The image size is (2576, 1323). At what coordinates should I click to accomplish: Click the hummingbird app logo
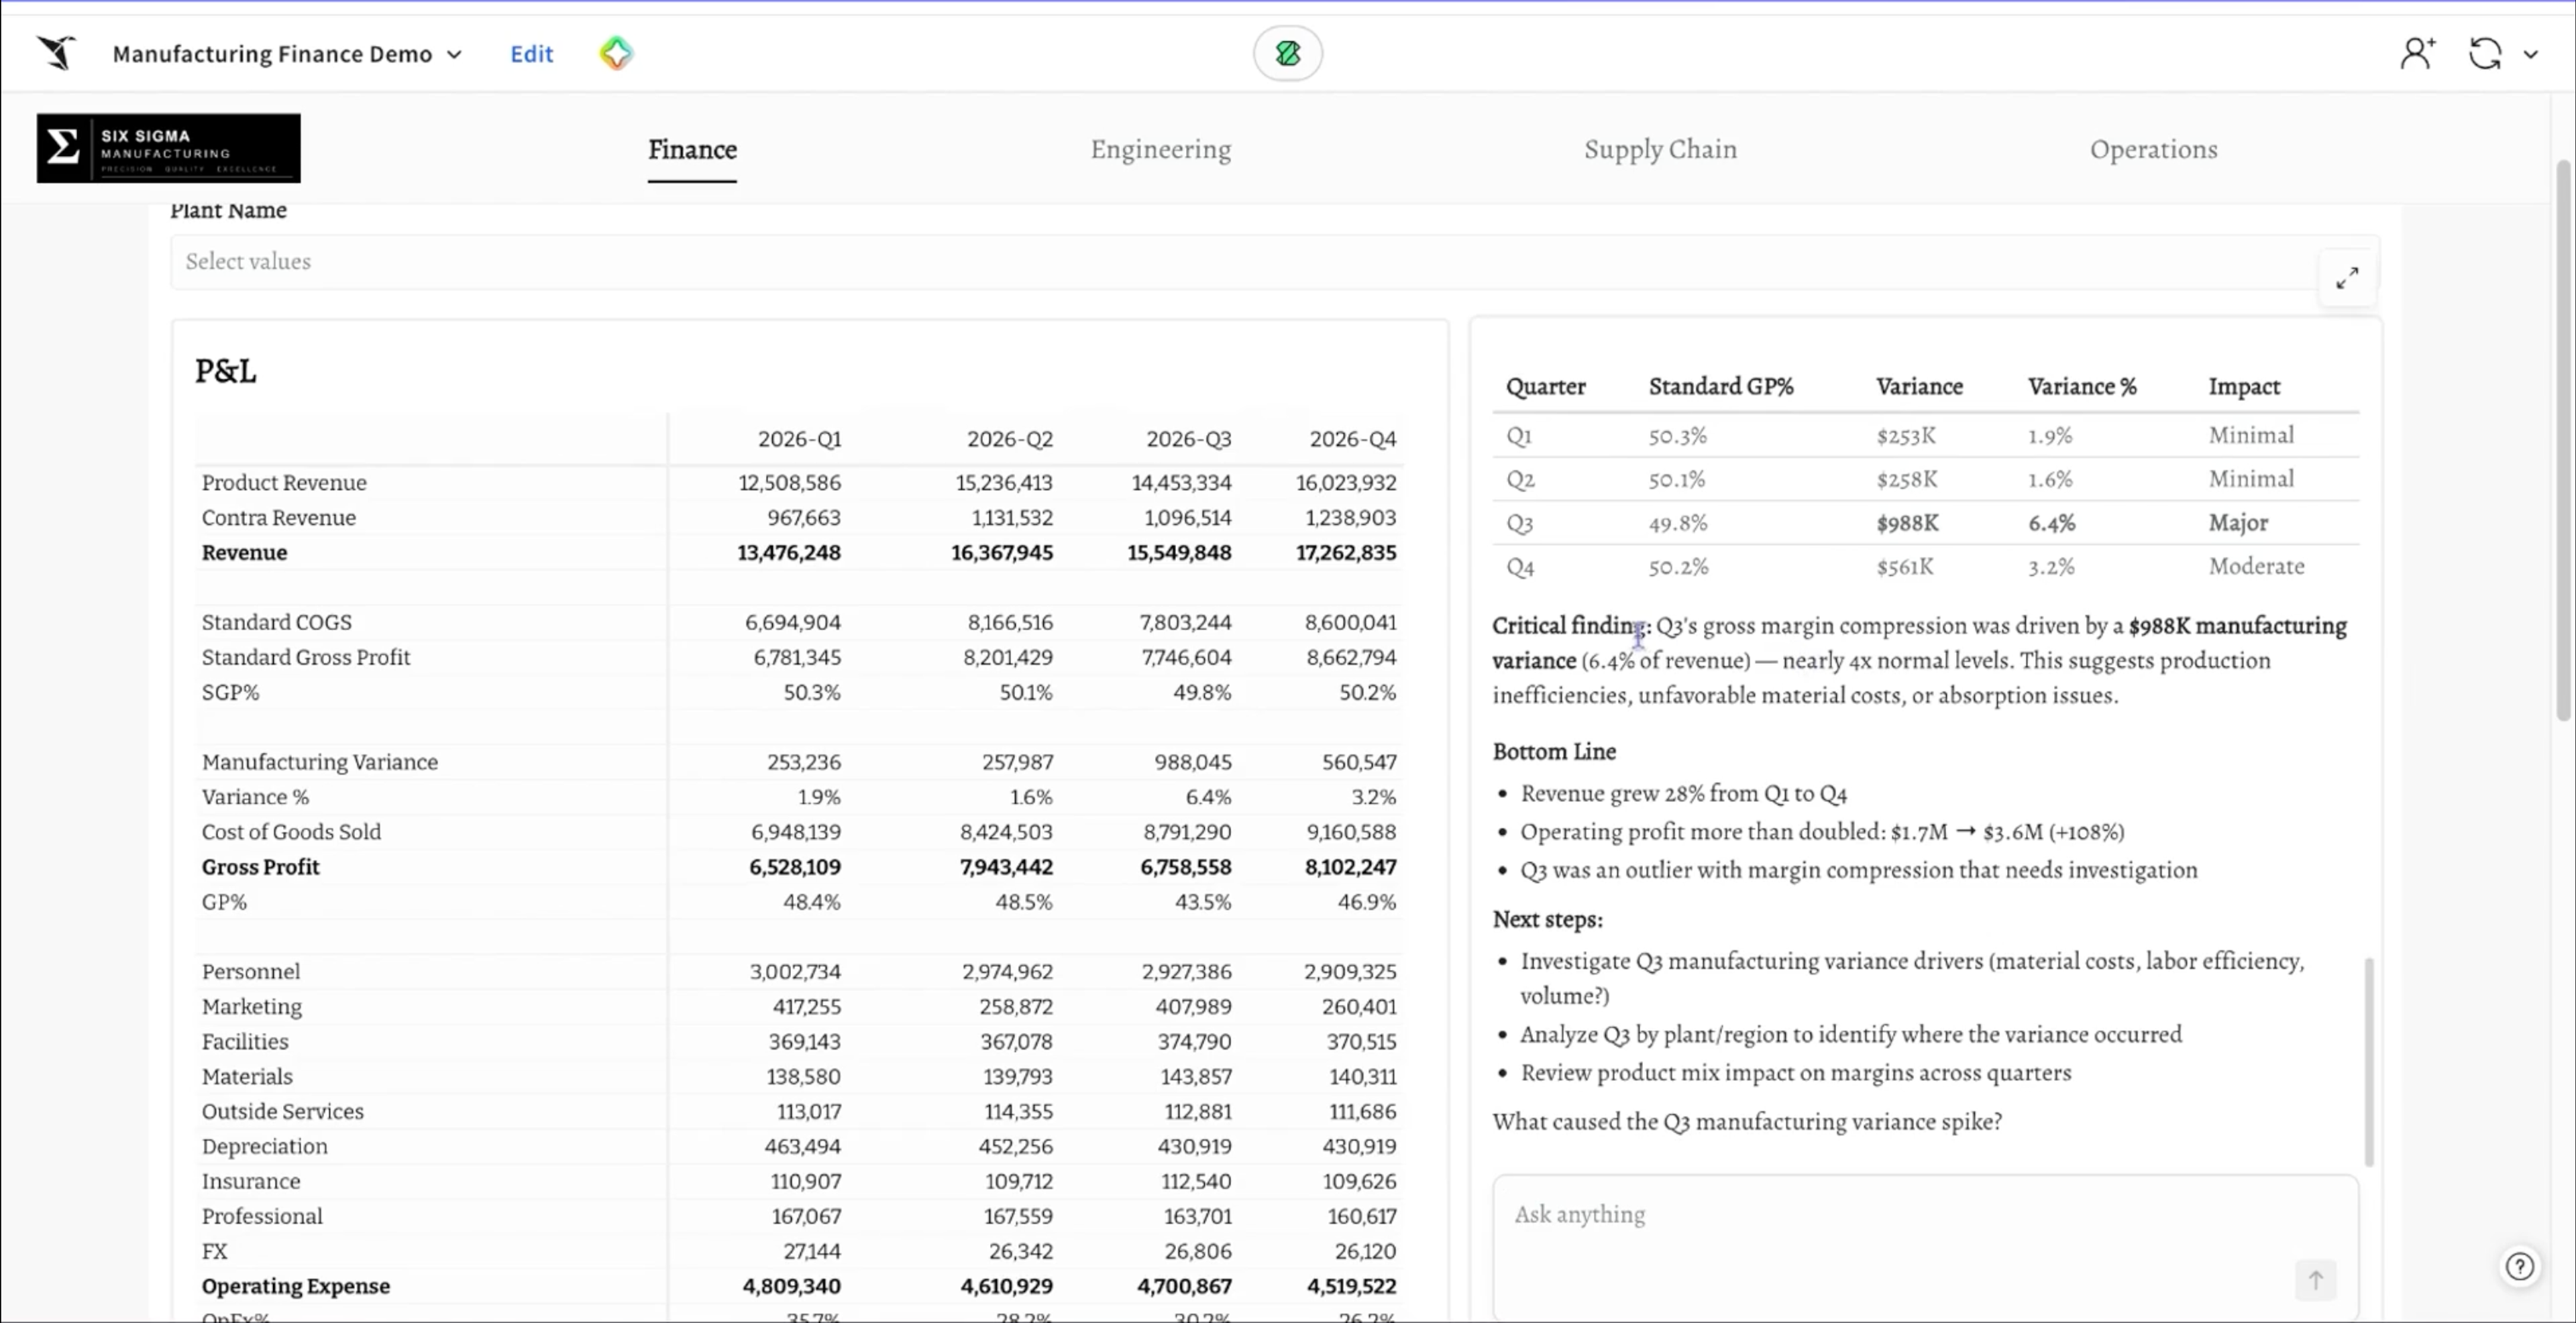(57, 52)
